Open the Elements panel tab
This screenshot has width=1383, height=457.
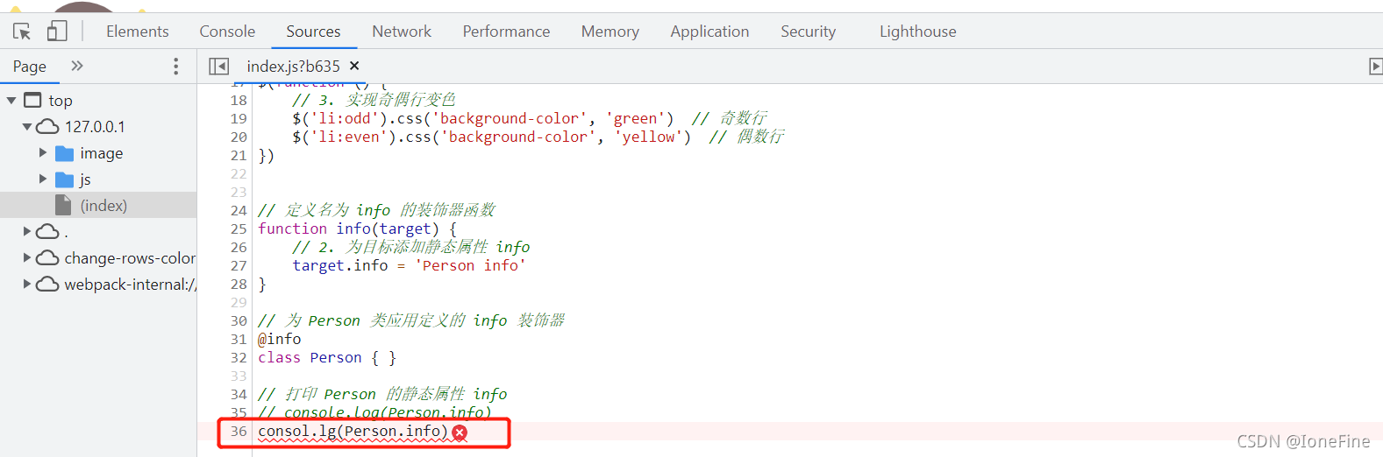point(138,32)
